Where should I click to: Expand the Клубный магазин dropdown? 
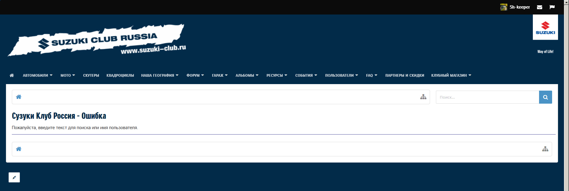pos(451,75)
